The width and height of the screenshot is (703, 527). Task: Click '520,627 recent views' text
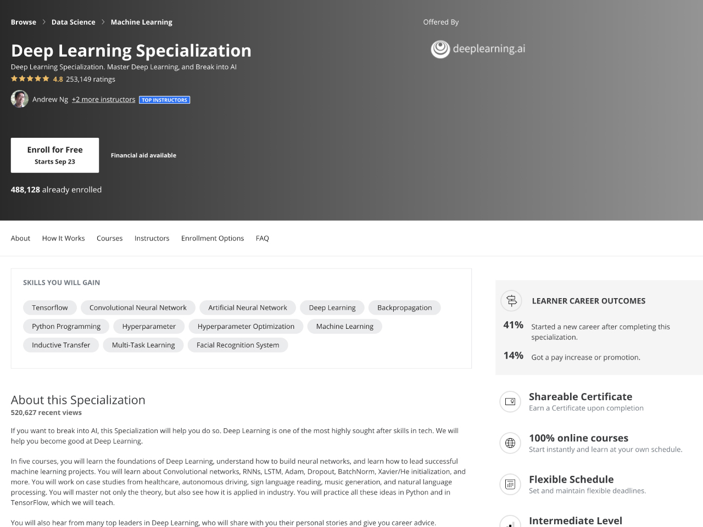[46, 412]
